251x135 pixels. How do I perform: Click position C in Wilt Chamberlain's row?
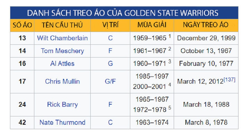coord(110,38)
